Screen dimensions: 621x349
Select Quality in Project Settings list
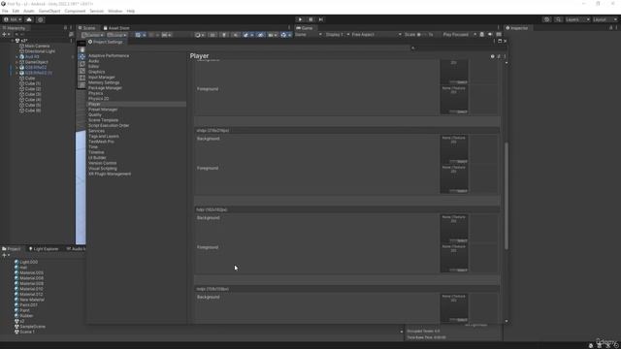[95, 114]
